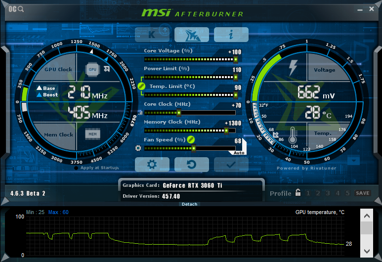Viewport: 382px width, 262px height.
Task: Click the Core Voltage +100 value
Action: tap(235, 52)
